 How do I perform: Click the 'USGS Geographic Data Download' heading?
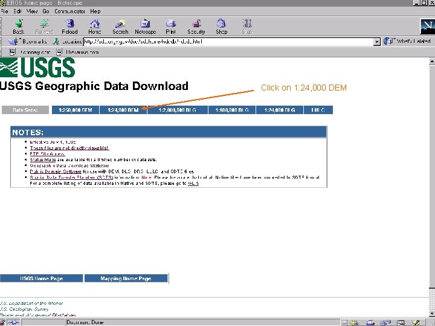coord(94,86)
